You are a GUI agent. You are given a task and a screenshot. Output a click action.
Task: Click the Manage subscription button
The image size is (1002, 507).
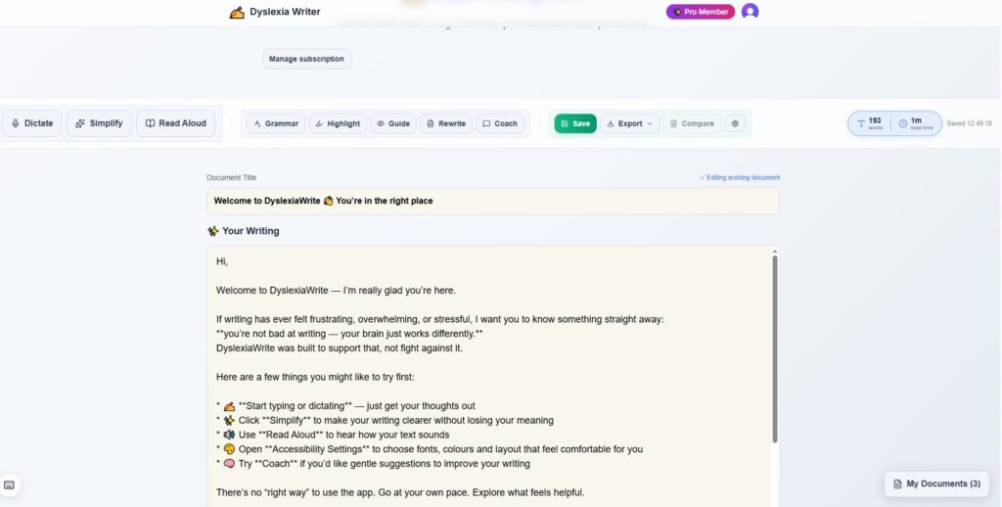[x=306, y=59]
